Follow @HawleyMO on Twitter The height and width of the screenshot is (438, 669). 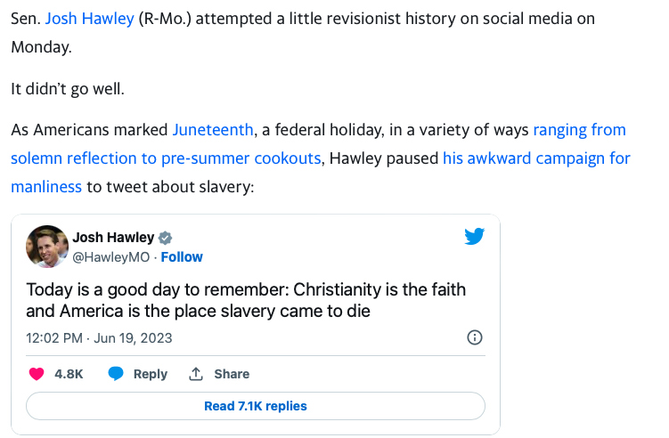click(x=182, y=256)
